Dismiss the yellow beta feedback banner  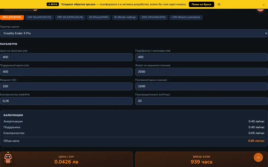(x=264, y=5)
